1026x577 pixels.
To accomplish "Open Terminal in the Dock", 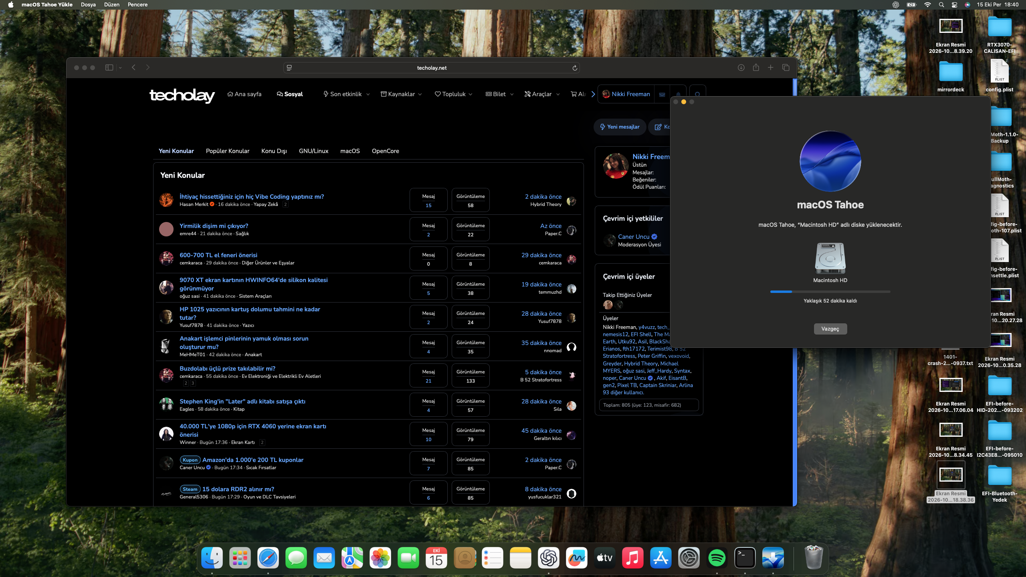I will click(745, 558).
